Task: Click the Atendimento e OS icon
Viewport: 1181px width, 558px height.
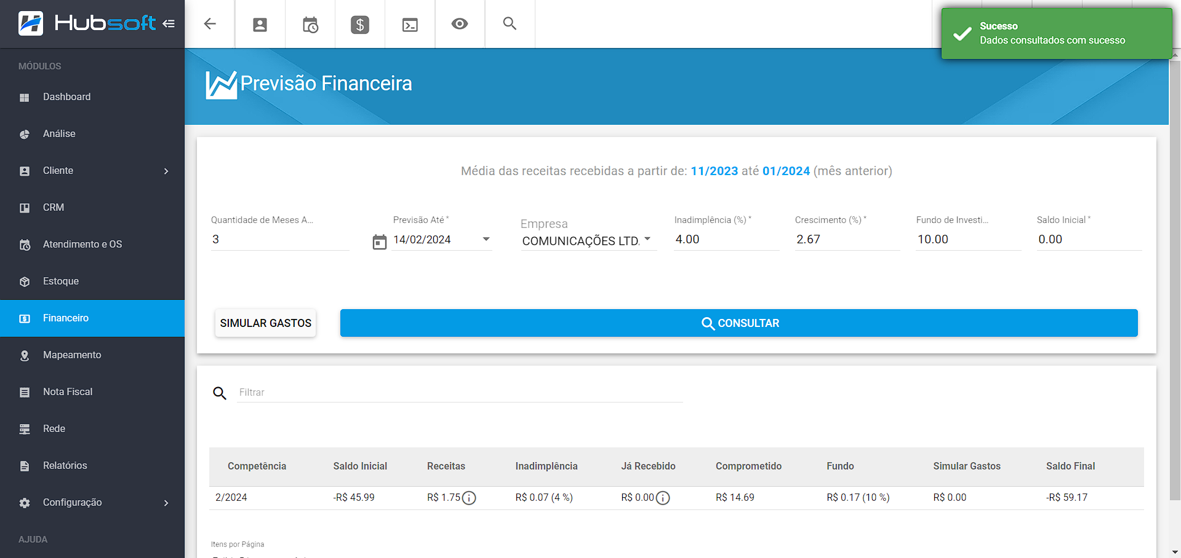Action: (25, 245)
